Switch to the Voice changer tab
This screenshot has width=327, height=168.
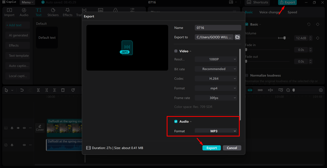(x=269, y=12)
